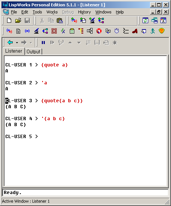
Task: Click the greyed brackets bindings icon
Action: (97, 43)
